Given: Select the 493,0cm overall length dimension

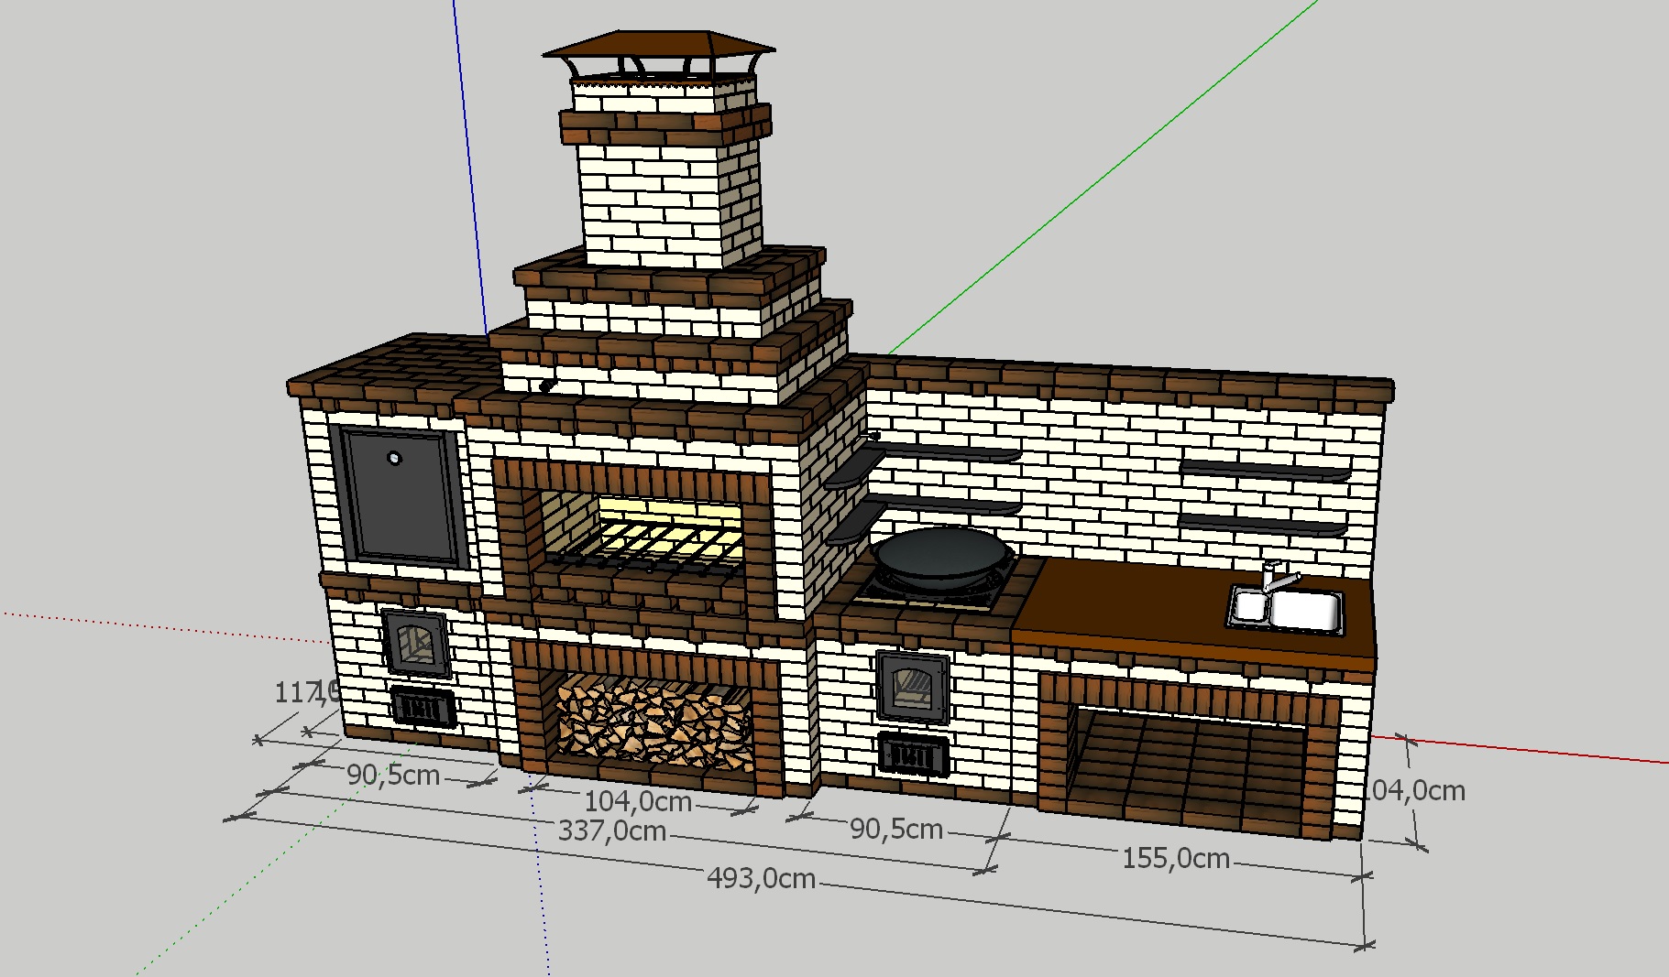Looking at the screenshot, I should (761, 878).
